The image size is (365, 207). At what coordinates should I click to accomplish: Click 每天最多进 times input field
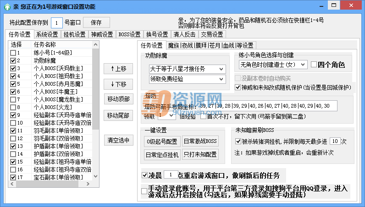pyautogui.click(x=335, y=141)
